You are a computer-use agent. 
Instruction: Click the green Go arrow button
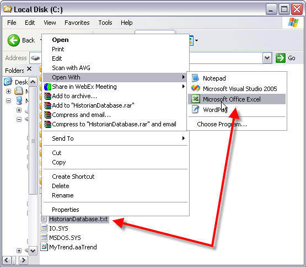click(281, 58)
